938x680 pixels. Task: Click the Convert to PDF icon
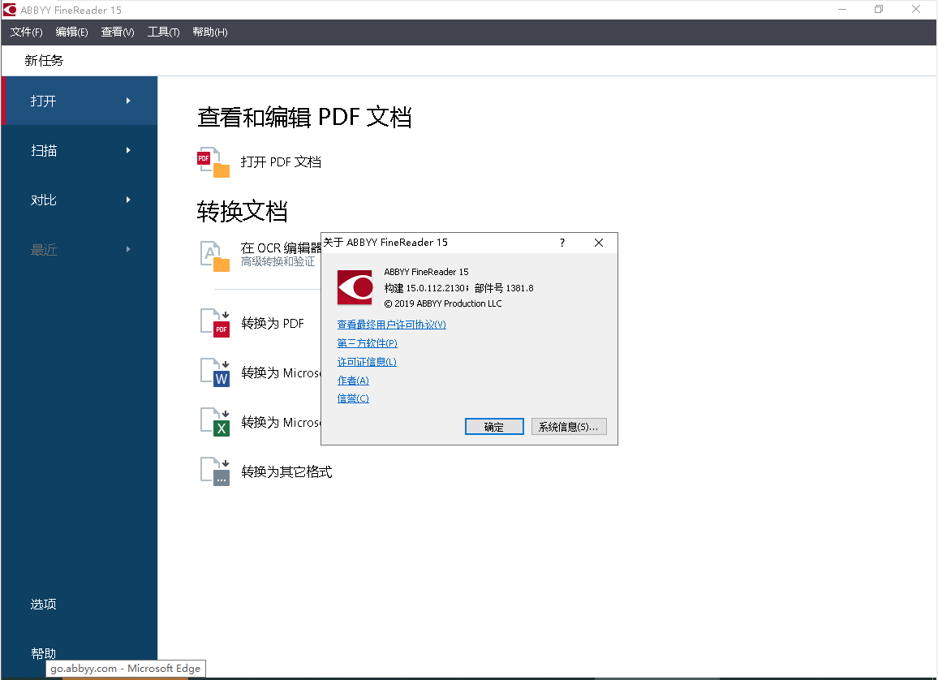[215, 324]
